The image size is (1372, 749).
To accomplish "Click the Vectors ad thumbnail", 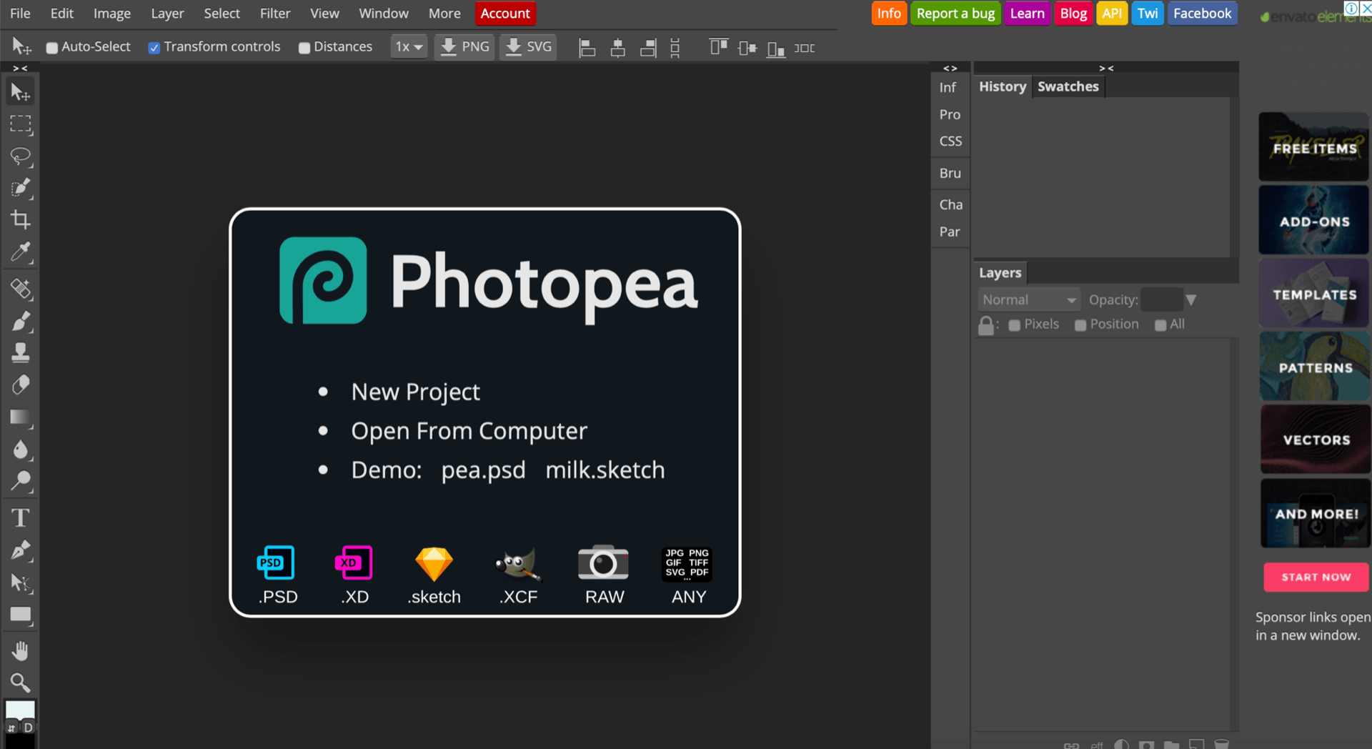I will (1316, 440).
